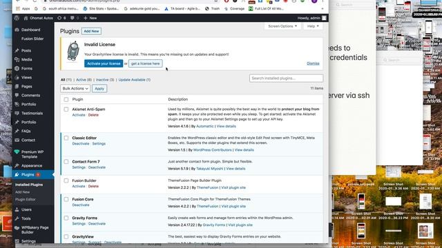The image size is (442, 248).
Task: Check the Fusion Builder checkbox
Action: [66, 180]
